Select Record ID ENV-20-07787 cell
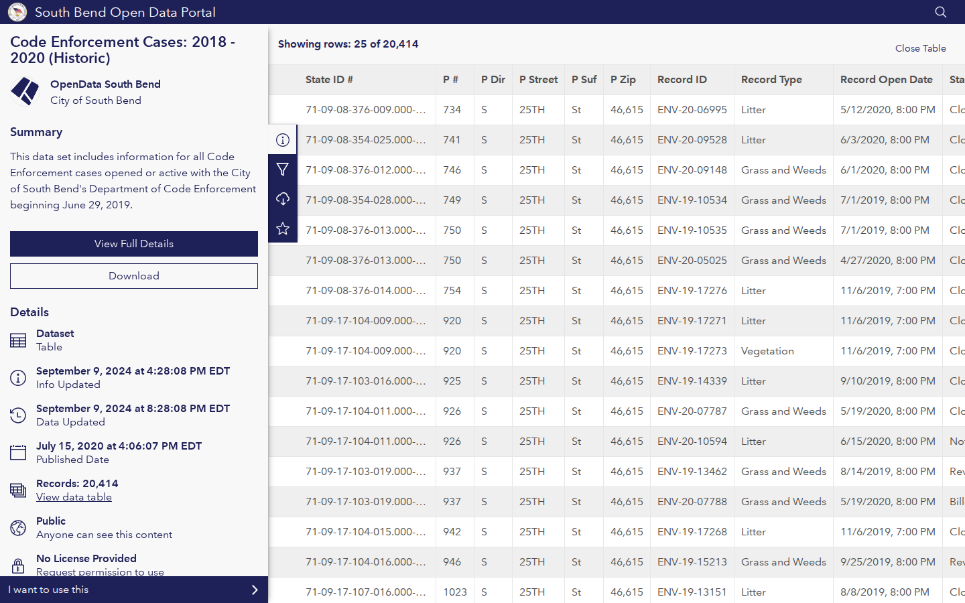This screenshot has height=603, width=965. click(692, 411)
